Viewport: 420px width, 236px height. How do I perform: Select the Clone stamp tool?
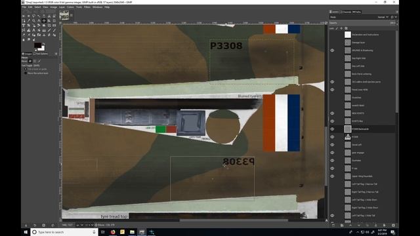click(44, 35)
